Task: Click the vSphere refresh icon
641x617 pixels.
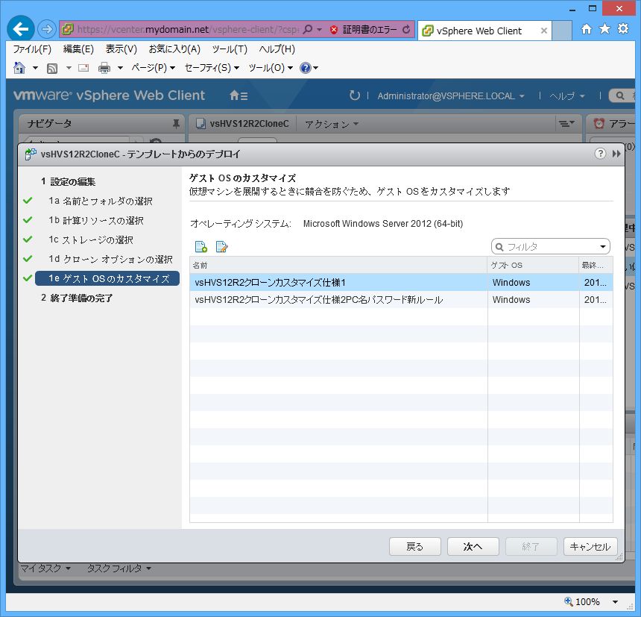Action: 355,95
